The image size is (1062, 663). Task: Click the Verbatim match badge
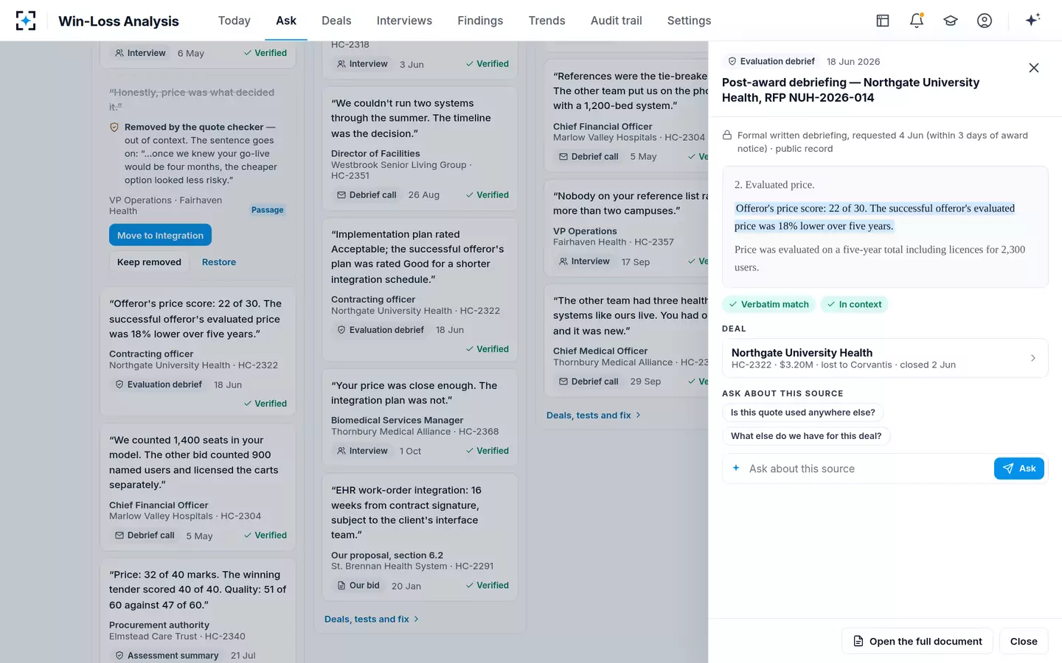coord(768,304)
